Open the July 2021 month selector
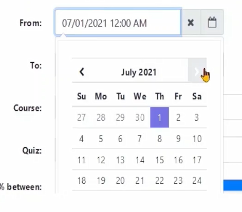This screenshot has height=212, width=242. (x=139, y=72)
